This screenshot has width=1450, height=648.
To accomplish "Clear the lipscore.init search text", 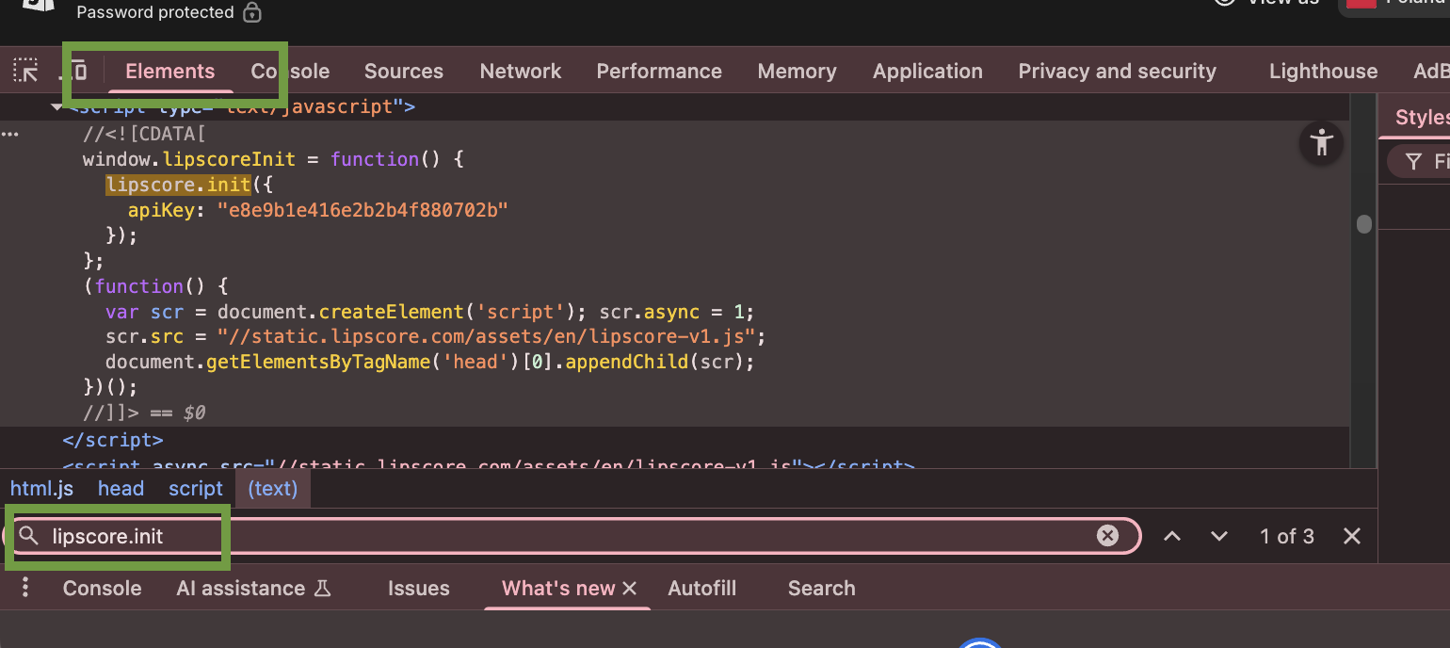I will 1107,536.
